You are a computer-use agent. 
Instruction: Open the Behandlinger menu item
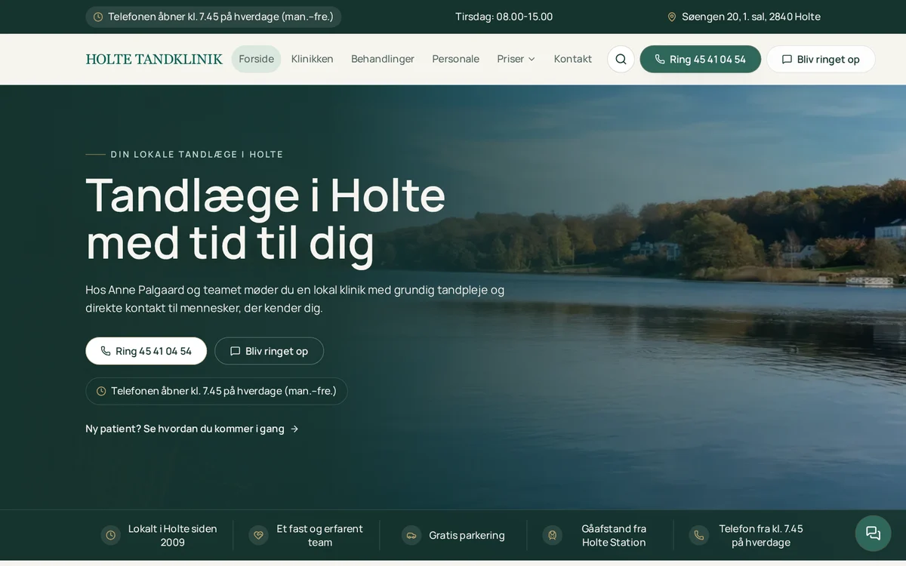pyautogui.click(x=383, y=59)
